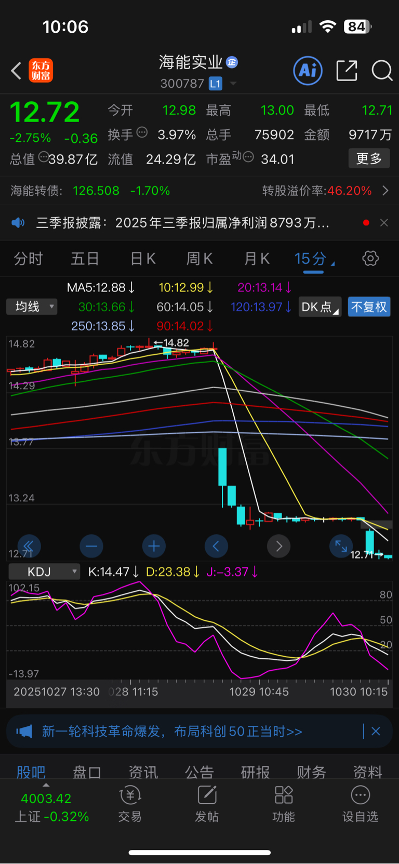Select the 资料 bottom tab
The image size is (399, 864).
click(x=367, y=772)
